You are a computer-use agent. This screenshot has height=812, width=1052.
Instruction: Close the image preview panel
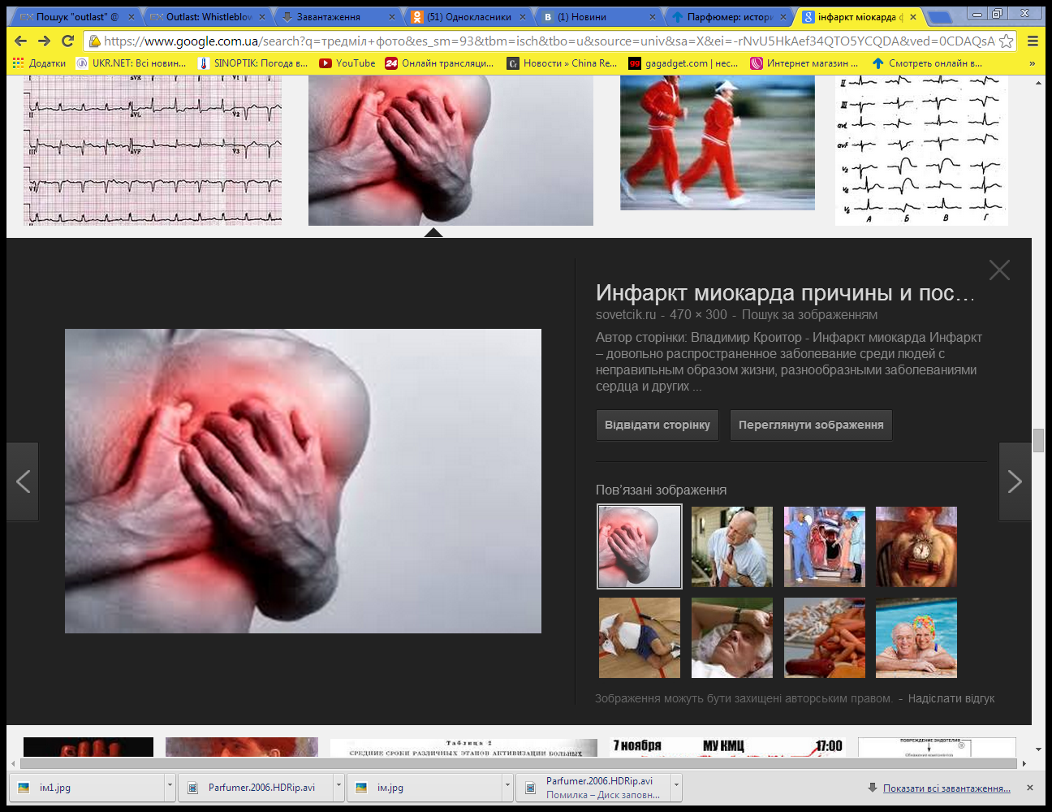999,270
